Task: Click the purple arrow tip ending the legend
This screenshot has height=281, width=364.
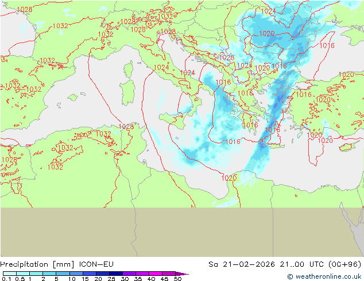Action: [x=182, y=274]
